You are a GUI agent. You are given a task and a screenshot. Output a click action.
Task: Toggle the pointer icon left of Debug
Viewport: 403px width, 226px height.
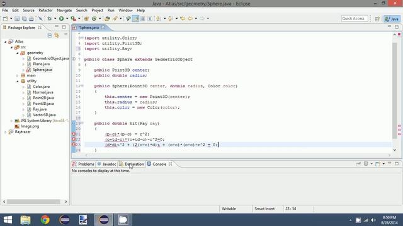40,18
